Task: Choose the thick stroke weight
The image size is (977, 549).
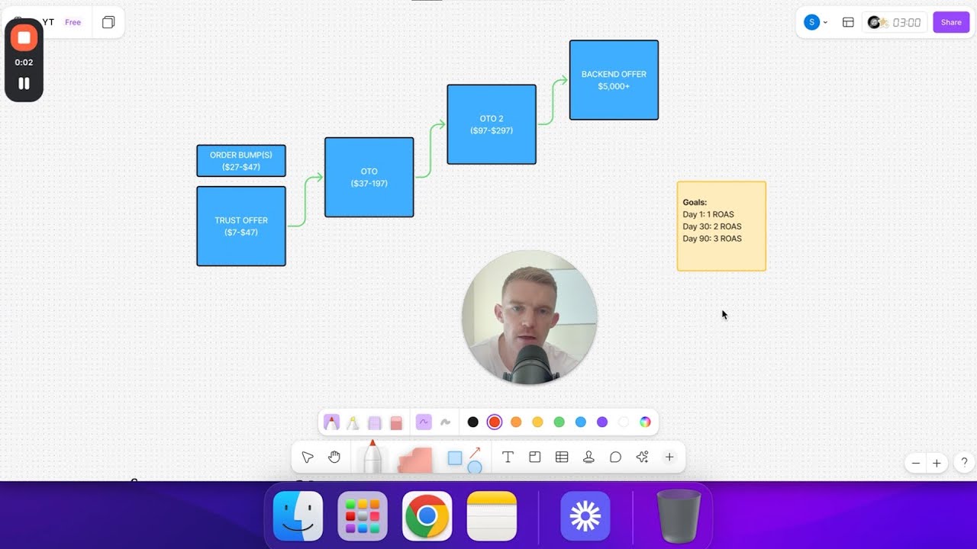Action: 446,422
